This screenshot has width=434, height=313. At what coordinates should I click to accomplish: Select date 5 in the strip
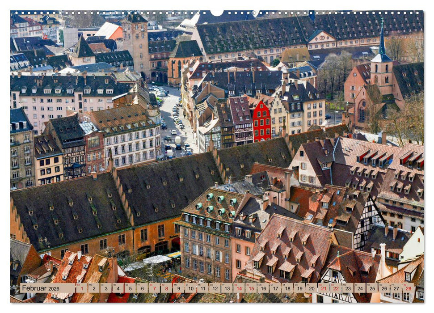[130, 289]
